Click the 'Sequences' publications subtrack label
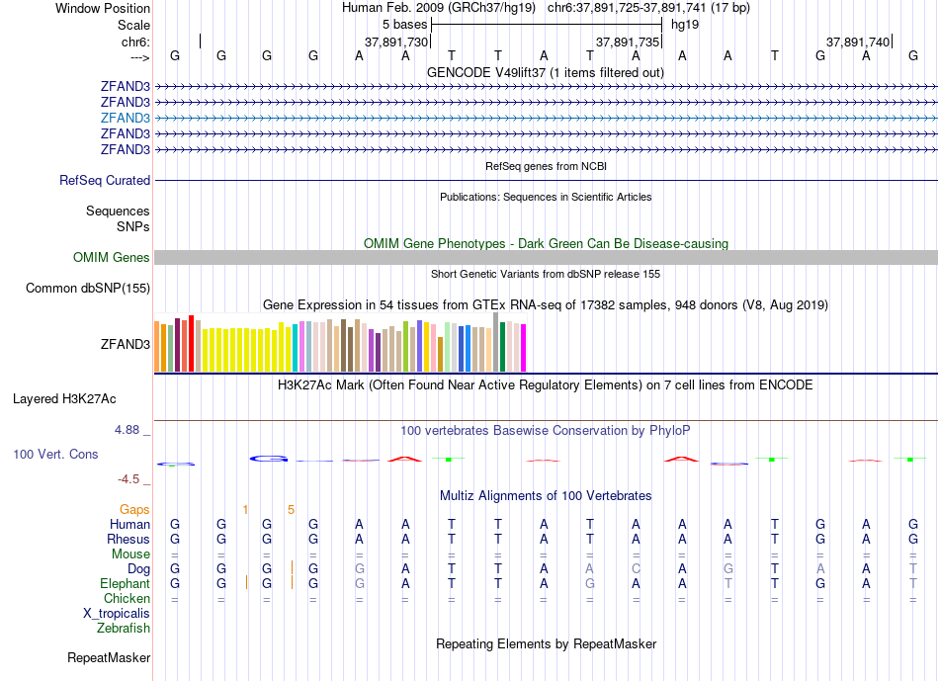The height and width of the screenshot is (681, 939). coord(118,211)
